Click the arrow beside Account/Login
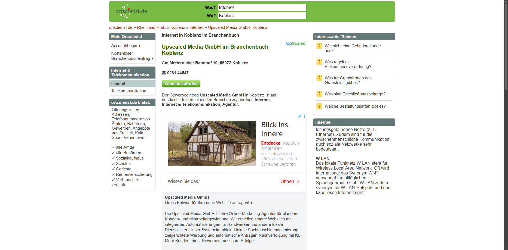The width and height of the screenshot is (508, 250). (x=140, y=46)
